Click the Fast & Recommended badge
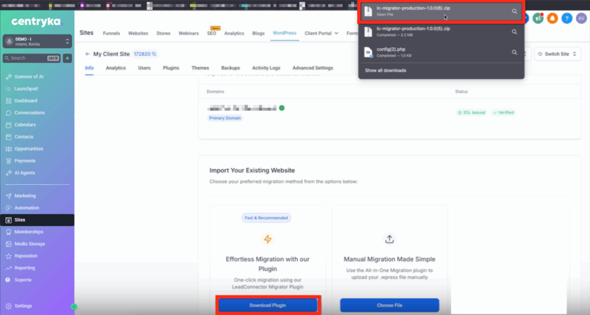Image resolution: width=590 pixels, height=315 pixels. click(266, 218)
